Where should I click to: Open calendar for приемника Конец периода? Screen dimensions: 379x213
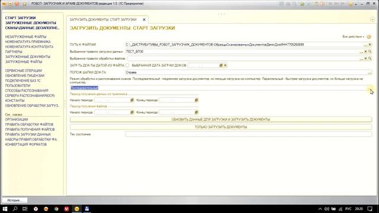tap(196, 100)
